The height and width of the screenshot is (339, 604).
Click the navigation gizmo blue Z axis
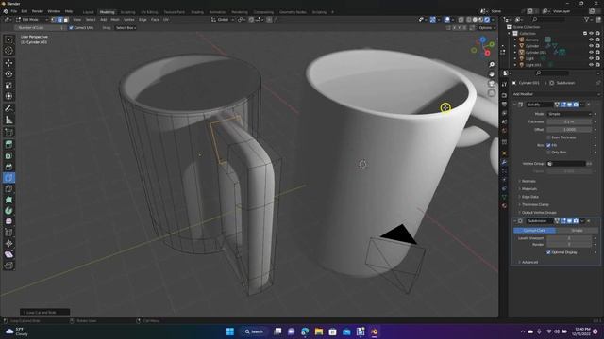tap(482, 40)
